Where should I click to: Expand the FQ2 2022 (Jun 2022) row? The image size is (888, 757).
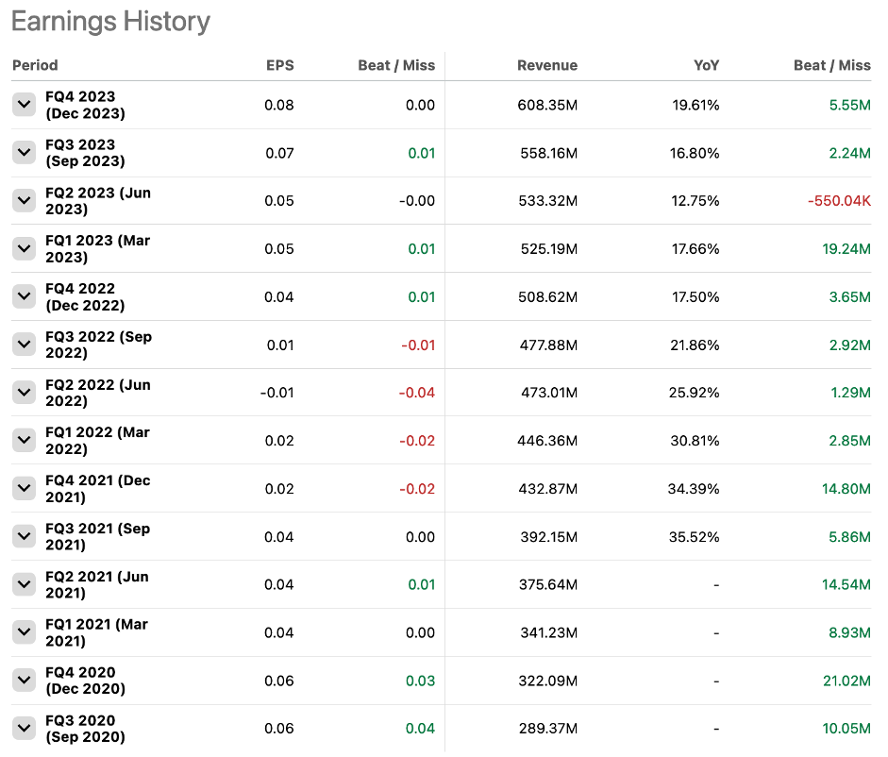pos(24,393)
